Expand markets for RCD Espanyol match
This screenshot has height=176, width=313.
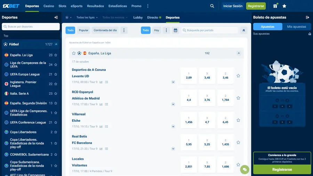pyautogui.click(x=173, y=104)
